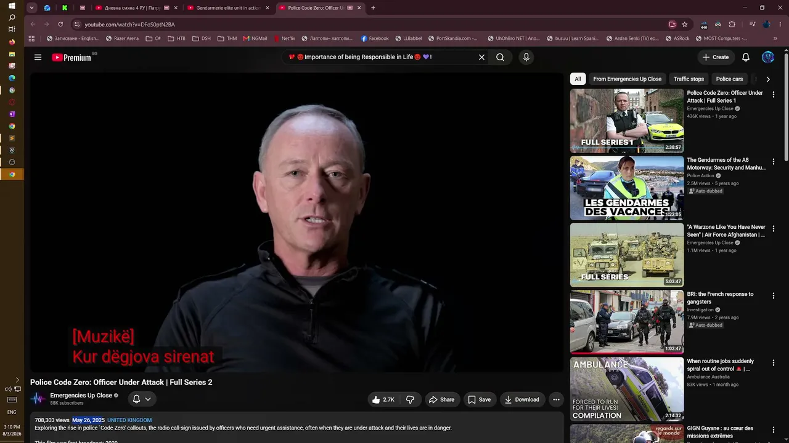789x443 pixels.
Task: Open options for BRI gangsters video
Action: tap(774, 295)
